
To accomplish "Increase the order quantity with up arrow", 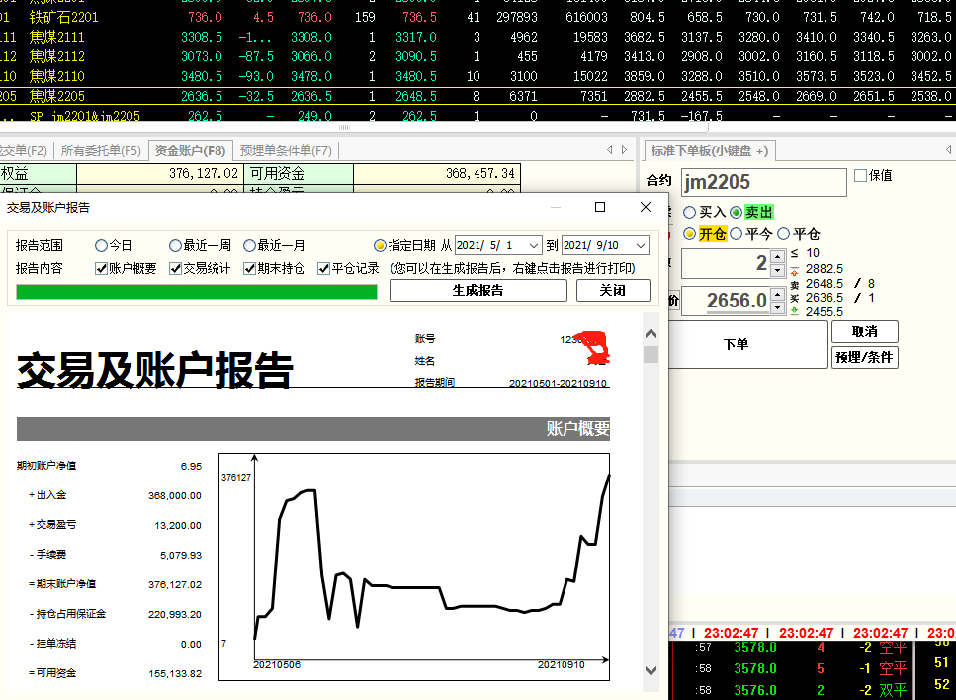I will [777, 257].
